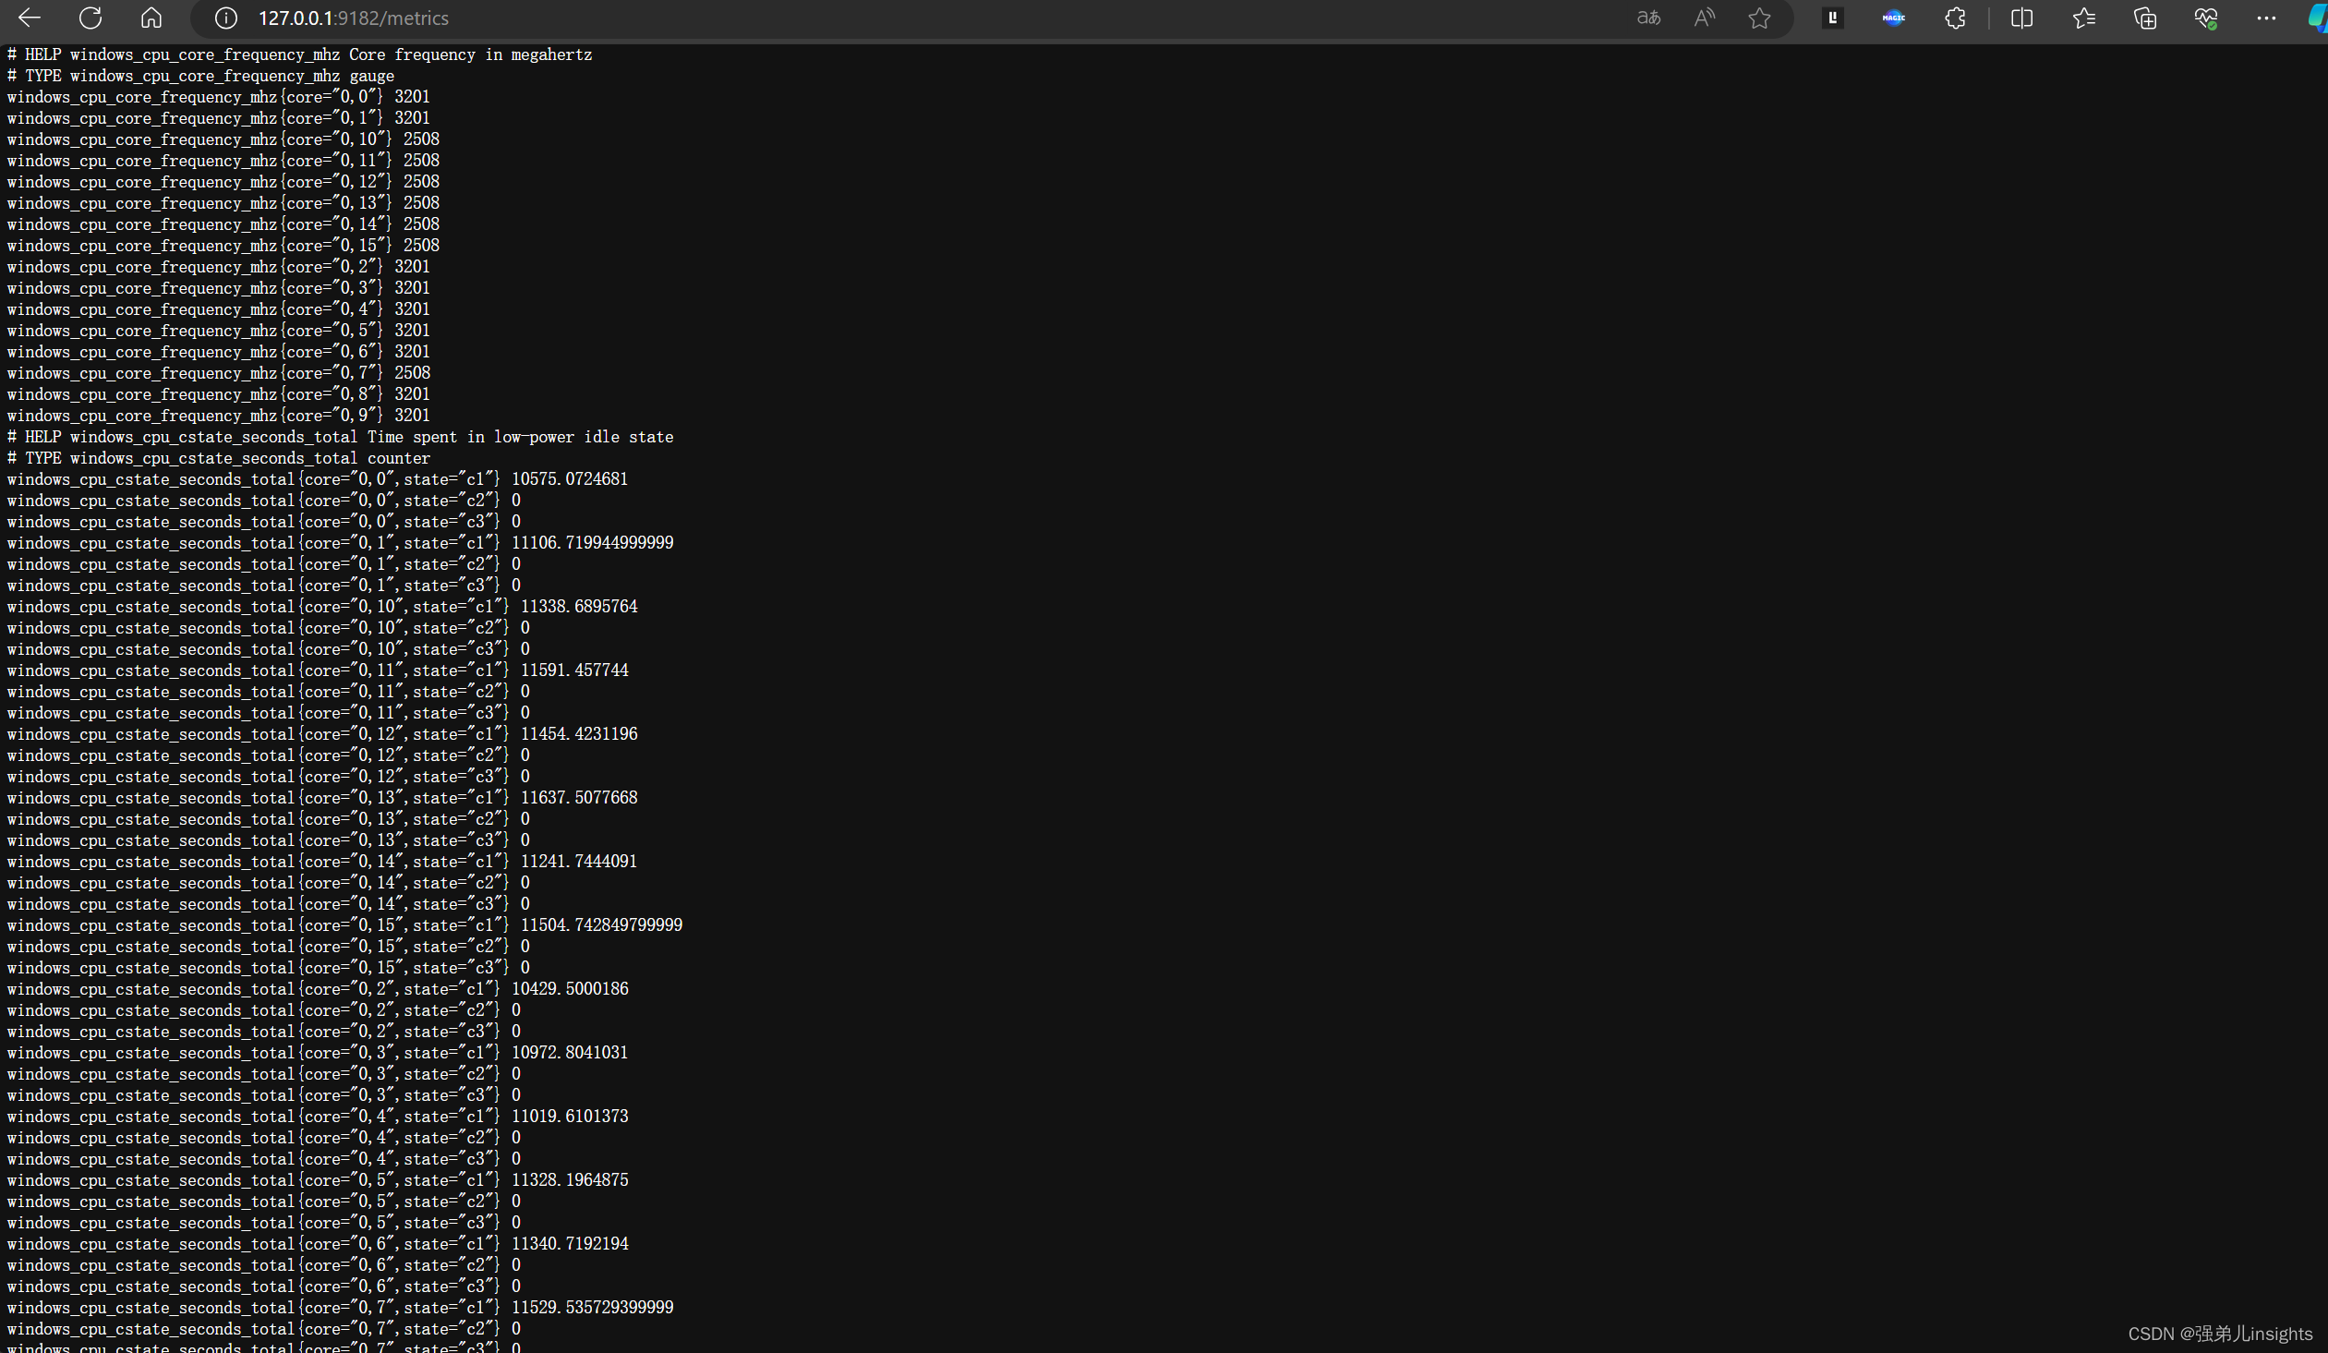Start Read aloud from address bar
The width and height of the screenshot is (2328, 1353).
click(1705, 18)
